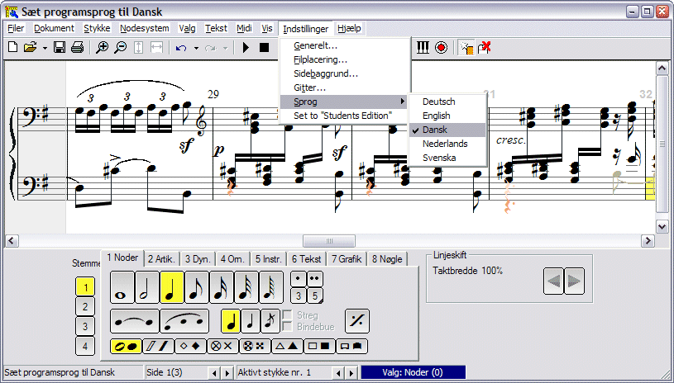Click Linjeskift left arrow button

553,281
